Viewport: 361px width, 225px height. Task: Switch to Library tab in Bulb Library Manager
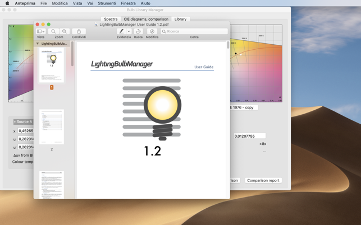click(x=180, y=19)
